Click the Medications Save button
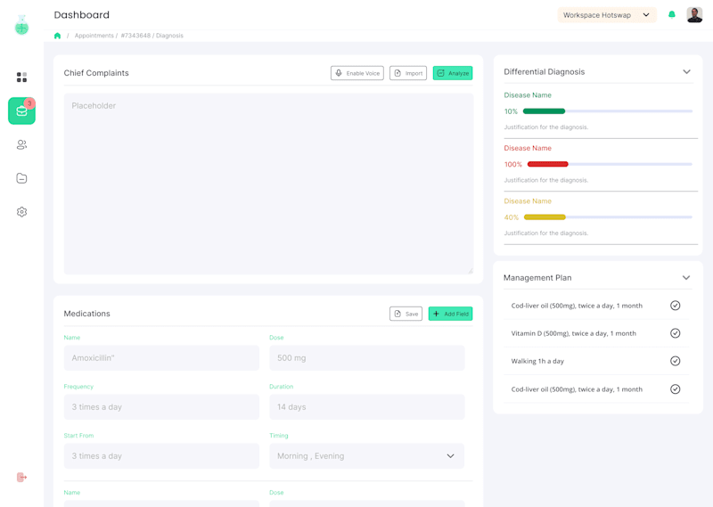This screenshot has width=713, height=507. [x=406, y=314]
